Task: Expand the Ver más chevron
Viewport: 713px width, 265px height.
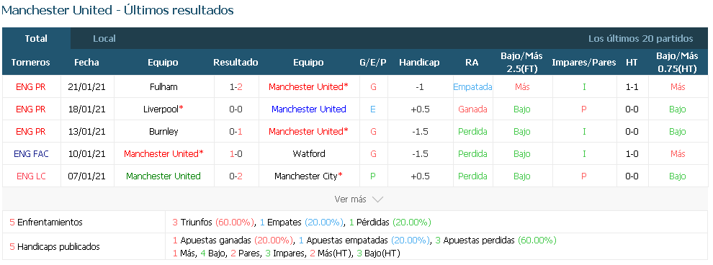Action: tap(377, 199)
